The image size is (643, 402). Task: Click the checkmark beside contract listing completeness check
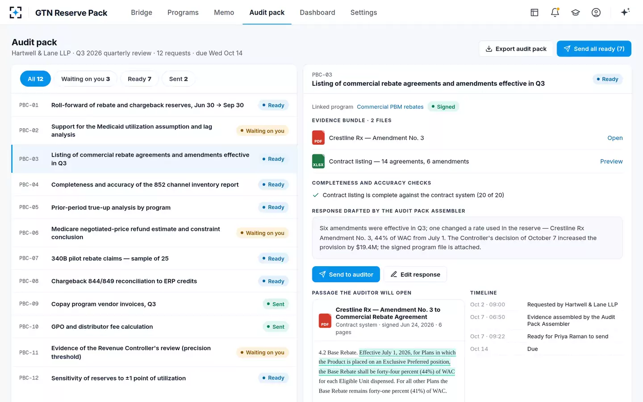point(316,195)
